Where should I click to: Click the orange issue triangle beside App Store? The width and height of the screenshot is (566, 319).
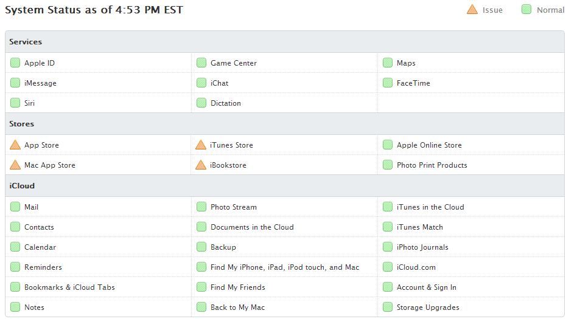(x=15, y=145)
